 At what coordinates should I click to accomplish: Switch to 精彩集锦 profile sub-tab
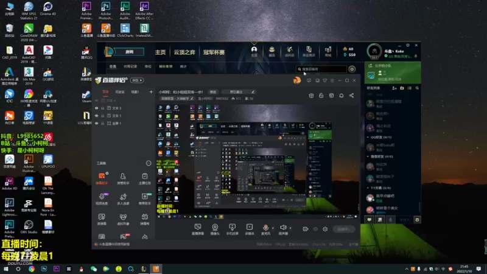[x=166, y=66]
